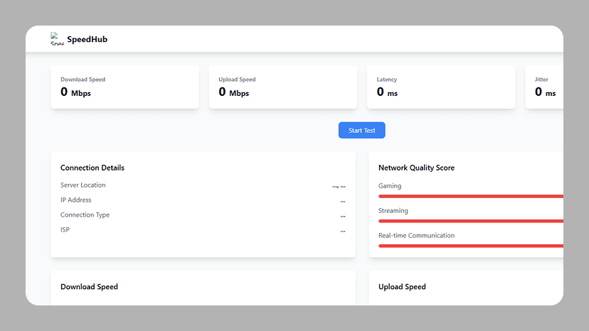Screen dimensions: 589x331
Task: Click the Connection Type placeholder value
Action: tap(343, 216)
